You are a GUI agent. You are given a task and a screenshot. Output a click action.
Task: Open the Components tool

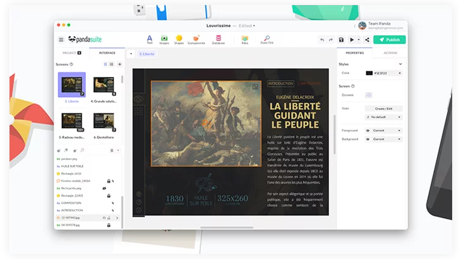pyautogui.click(x=196, y=40)
